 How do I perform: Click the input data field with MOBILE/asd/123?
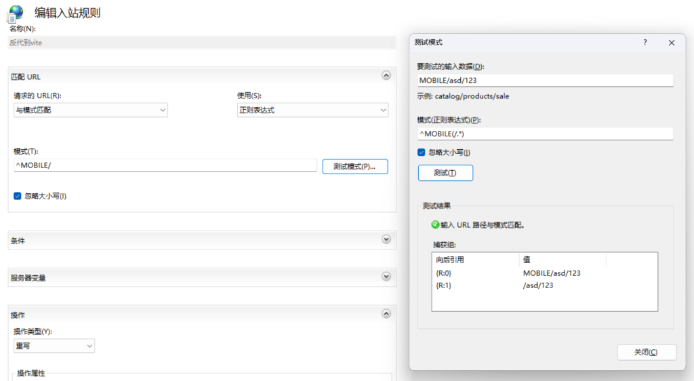[x=545, y=81]
